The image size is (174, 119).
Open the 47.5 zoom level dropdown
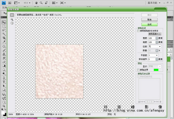pos(30,3)
